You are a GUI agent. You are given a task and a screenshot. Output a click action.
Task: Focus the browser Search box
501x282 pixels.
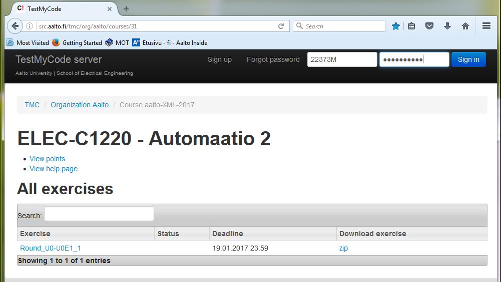point(339,26)
